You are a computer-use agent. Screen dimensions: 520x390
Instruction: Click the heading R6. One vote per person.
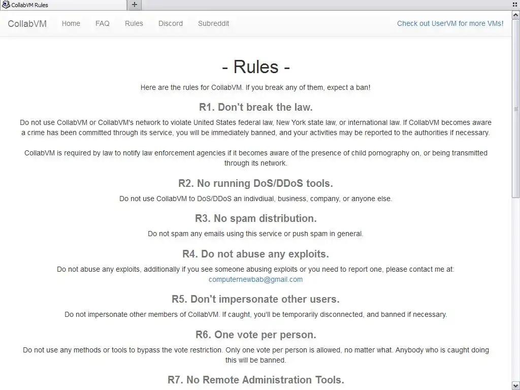tap(256, 334)
